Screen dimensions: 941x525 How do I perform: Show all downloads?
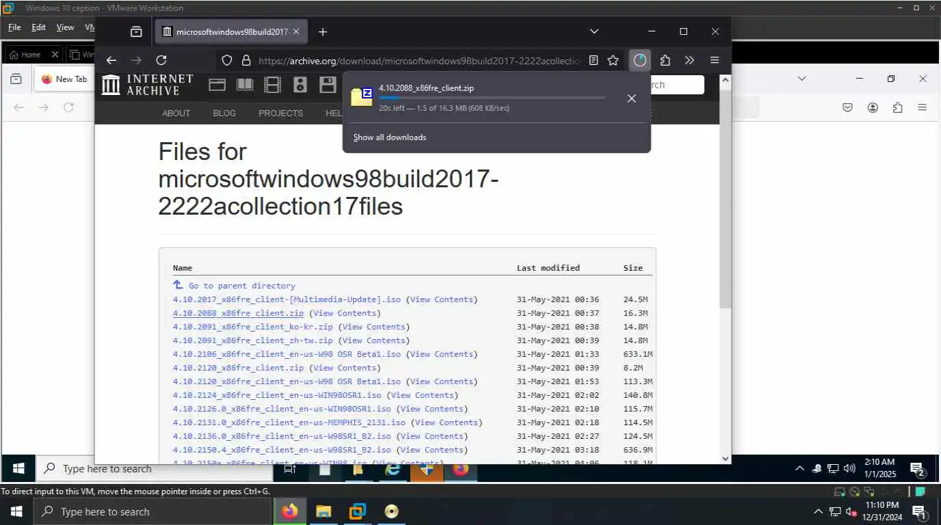pyautogui.click(x=389, y=137)
